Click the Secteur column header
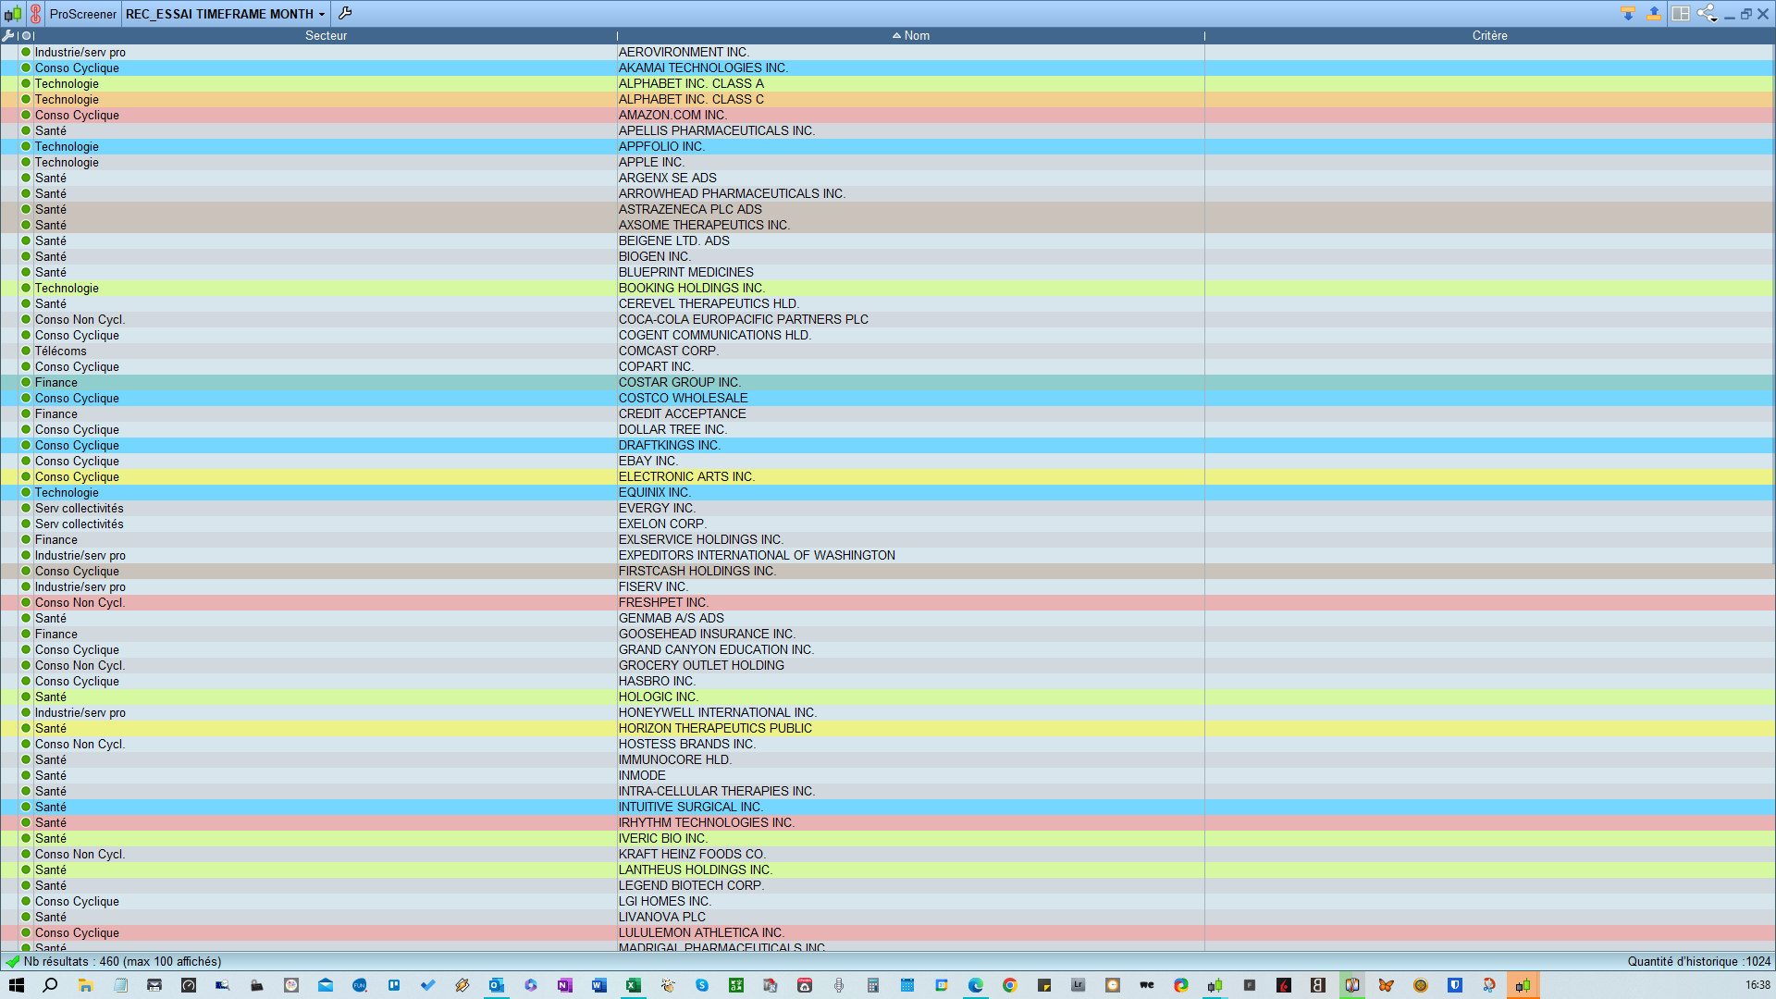The image size is (1776, 999). (326, 35)
